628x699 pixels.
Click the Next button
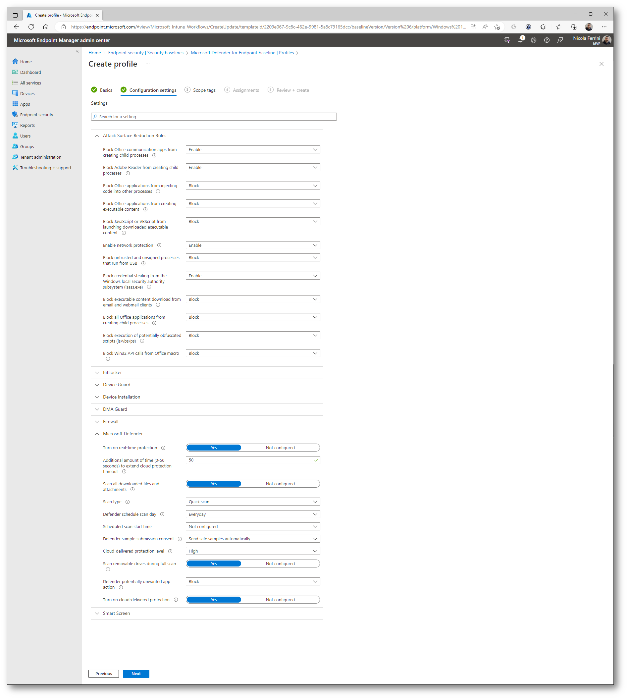(x=136, y=674)
